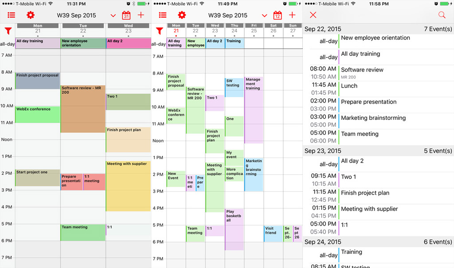Tap the yellow Meeting with supplier block
Image resolution: width=454 pixels, height=268 pixels.
[128, 186]
